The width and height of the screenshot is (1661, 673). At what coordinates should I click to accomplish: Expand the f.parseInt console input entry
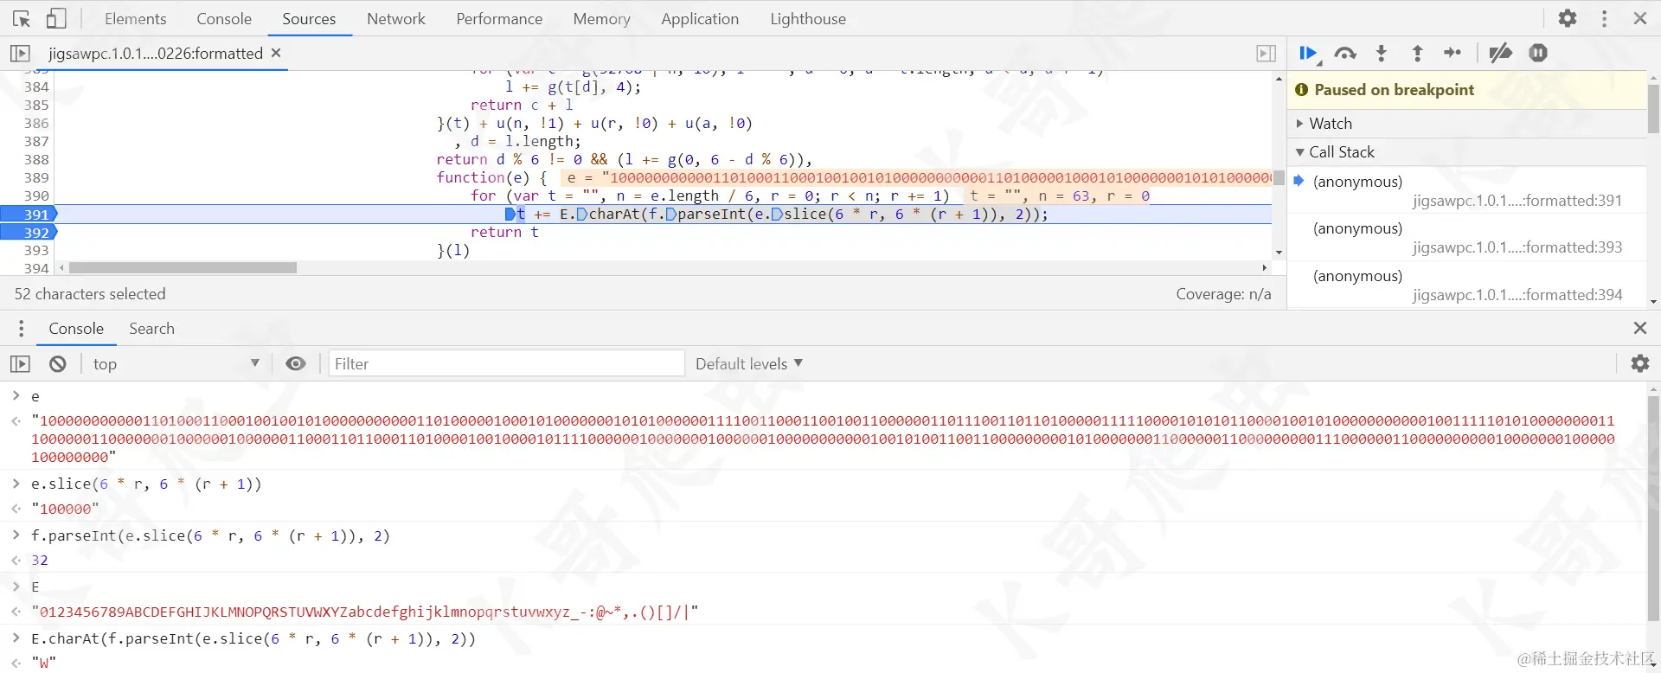point(16,535)
